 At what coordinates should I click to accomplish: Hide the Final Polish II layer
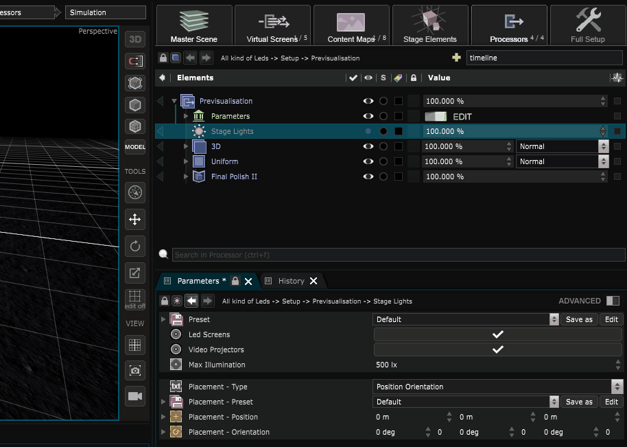pyautogui.click(x=368, y=176)
